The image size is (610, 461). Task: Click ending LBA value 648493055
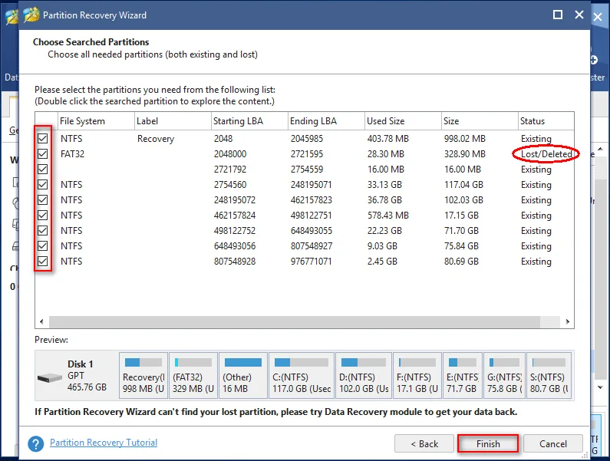tap(312, 231)
